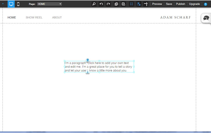Click the bottom-right resize handle of text box

click(x=134, y=72)
